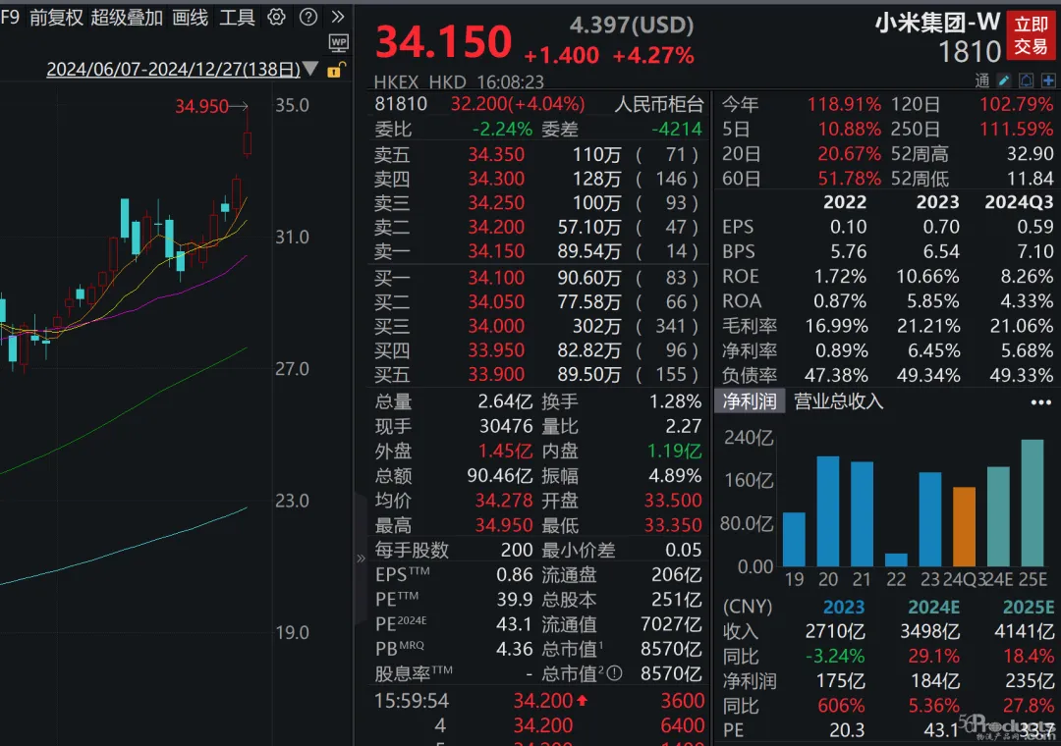This screenshot has height=746, width=1061.
Task: Click the pencil edit icon beside 通
Action: click(1004, 81)
